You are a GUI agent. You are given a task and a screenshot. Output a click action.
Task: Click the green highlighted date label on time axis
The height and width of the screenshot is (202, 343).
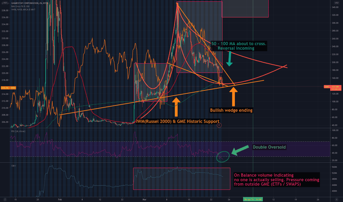pyautogui.click(x=253, y=199)
